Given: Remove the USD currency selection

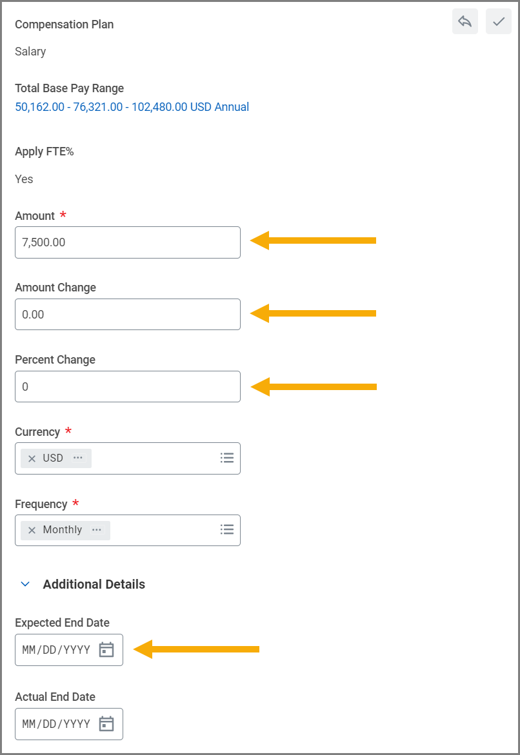Looking at the screenshot, I should point(32,458).
